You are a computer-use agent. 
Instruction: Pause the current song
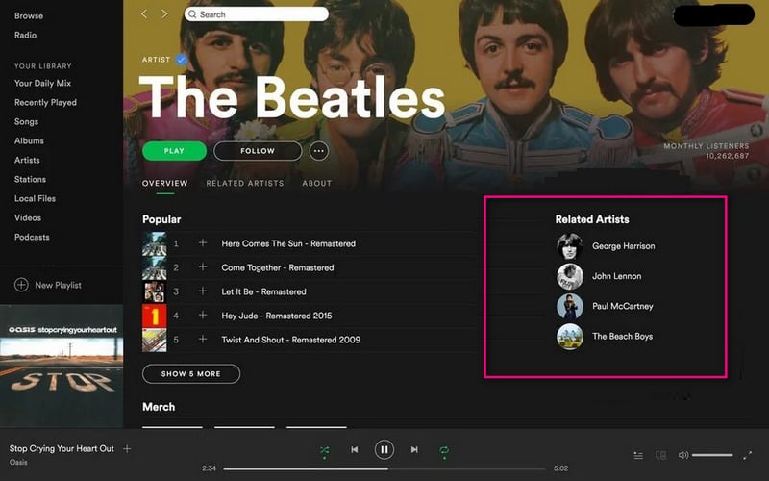point(384,449)
